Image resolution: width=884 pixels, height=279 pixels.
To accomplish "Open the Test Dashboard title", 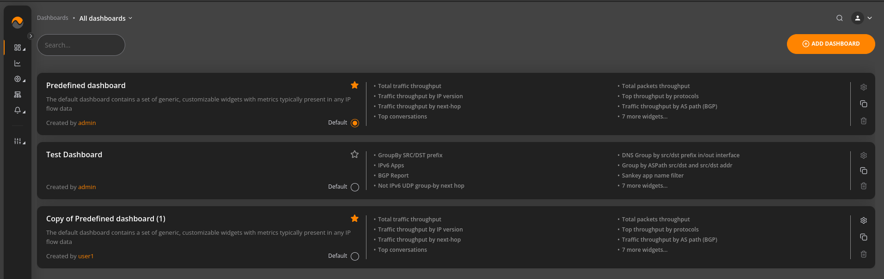I will click(74, 154).
